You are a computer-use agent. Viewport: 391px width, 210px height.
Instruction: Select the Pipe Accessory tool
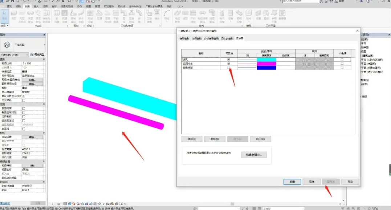click(131, 16)
